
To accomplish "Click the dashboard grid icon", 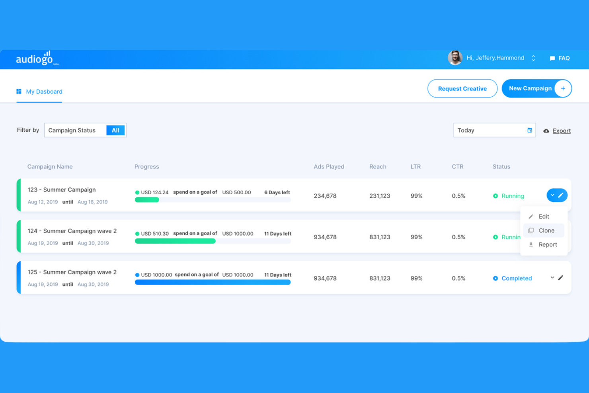I will (x=19, y=92).
